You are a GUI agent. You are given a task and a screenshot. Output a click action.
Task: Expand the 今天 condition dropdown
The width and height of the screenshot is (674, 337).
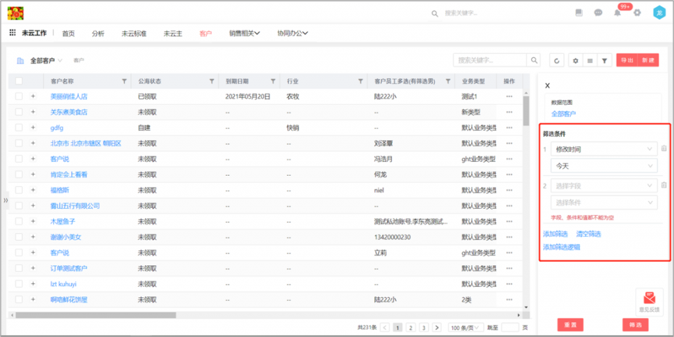[604, 166]
